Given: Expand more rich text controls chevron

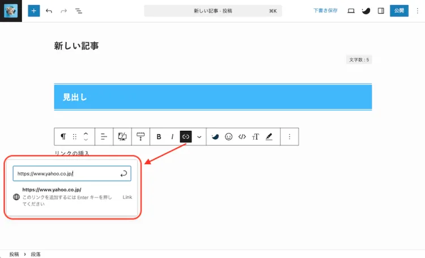Looking at the screenshot, I should click(199, 137).
